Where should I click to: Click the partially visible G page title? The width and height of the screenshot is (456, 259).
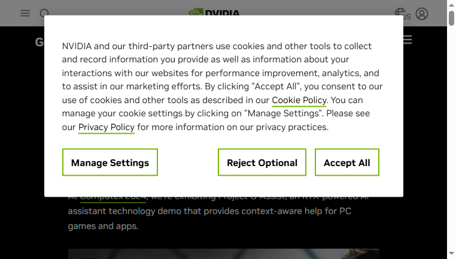pos(39,42)
